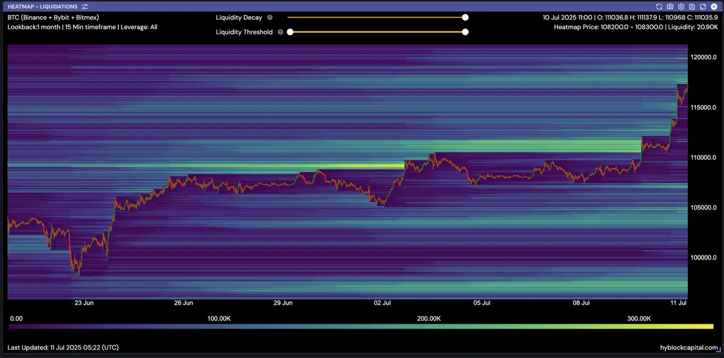Viewport: 724px width, 358px height.
Task: Click the Liquidity Threshold help icon
Action: 280,32
